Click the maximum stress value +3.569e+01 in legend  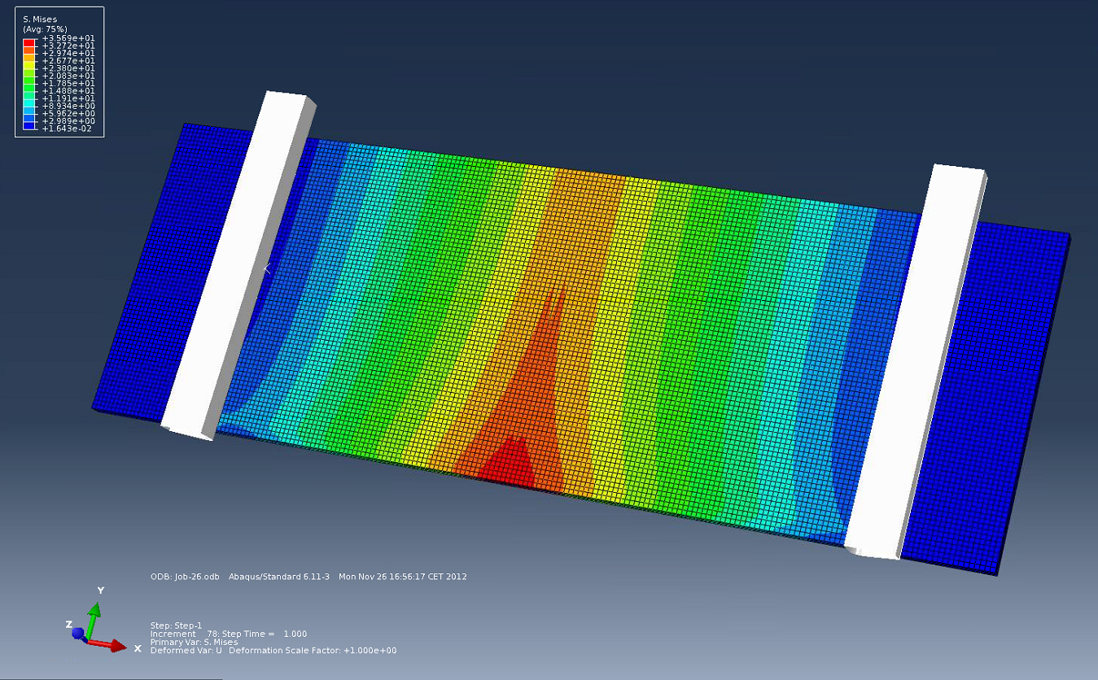click(x=68, y=39)
